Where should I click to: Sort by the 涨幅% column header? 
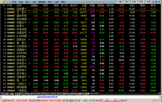tap(34, 5)
